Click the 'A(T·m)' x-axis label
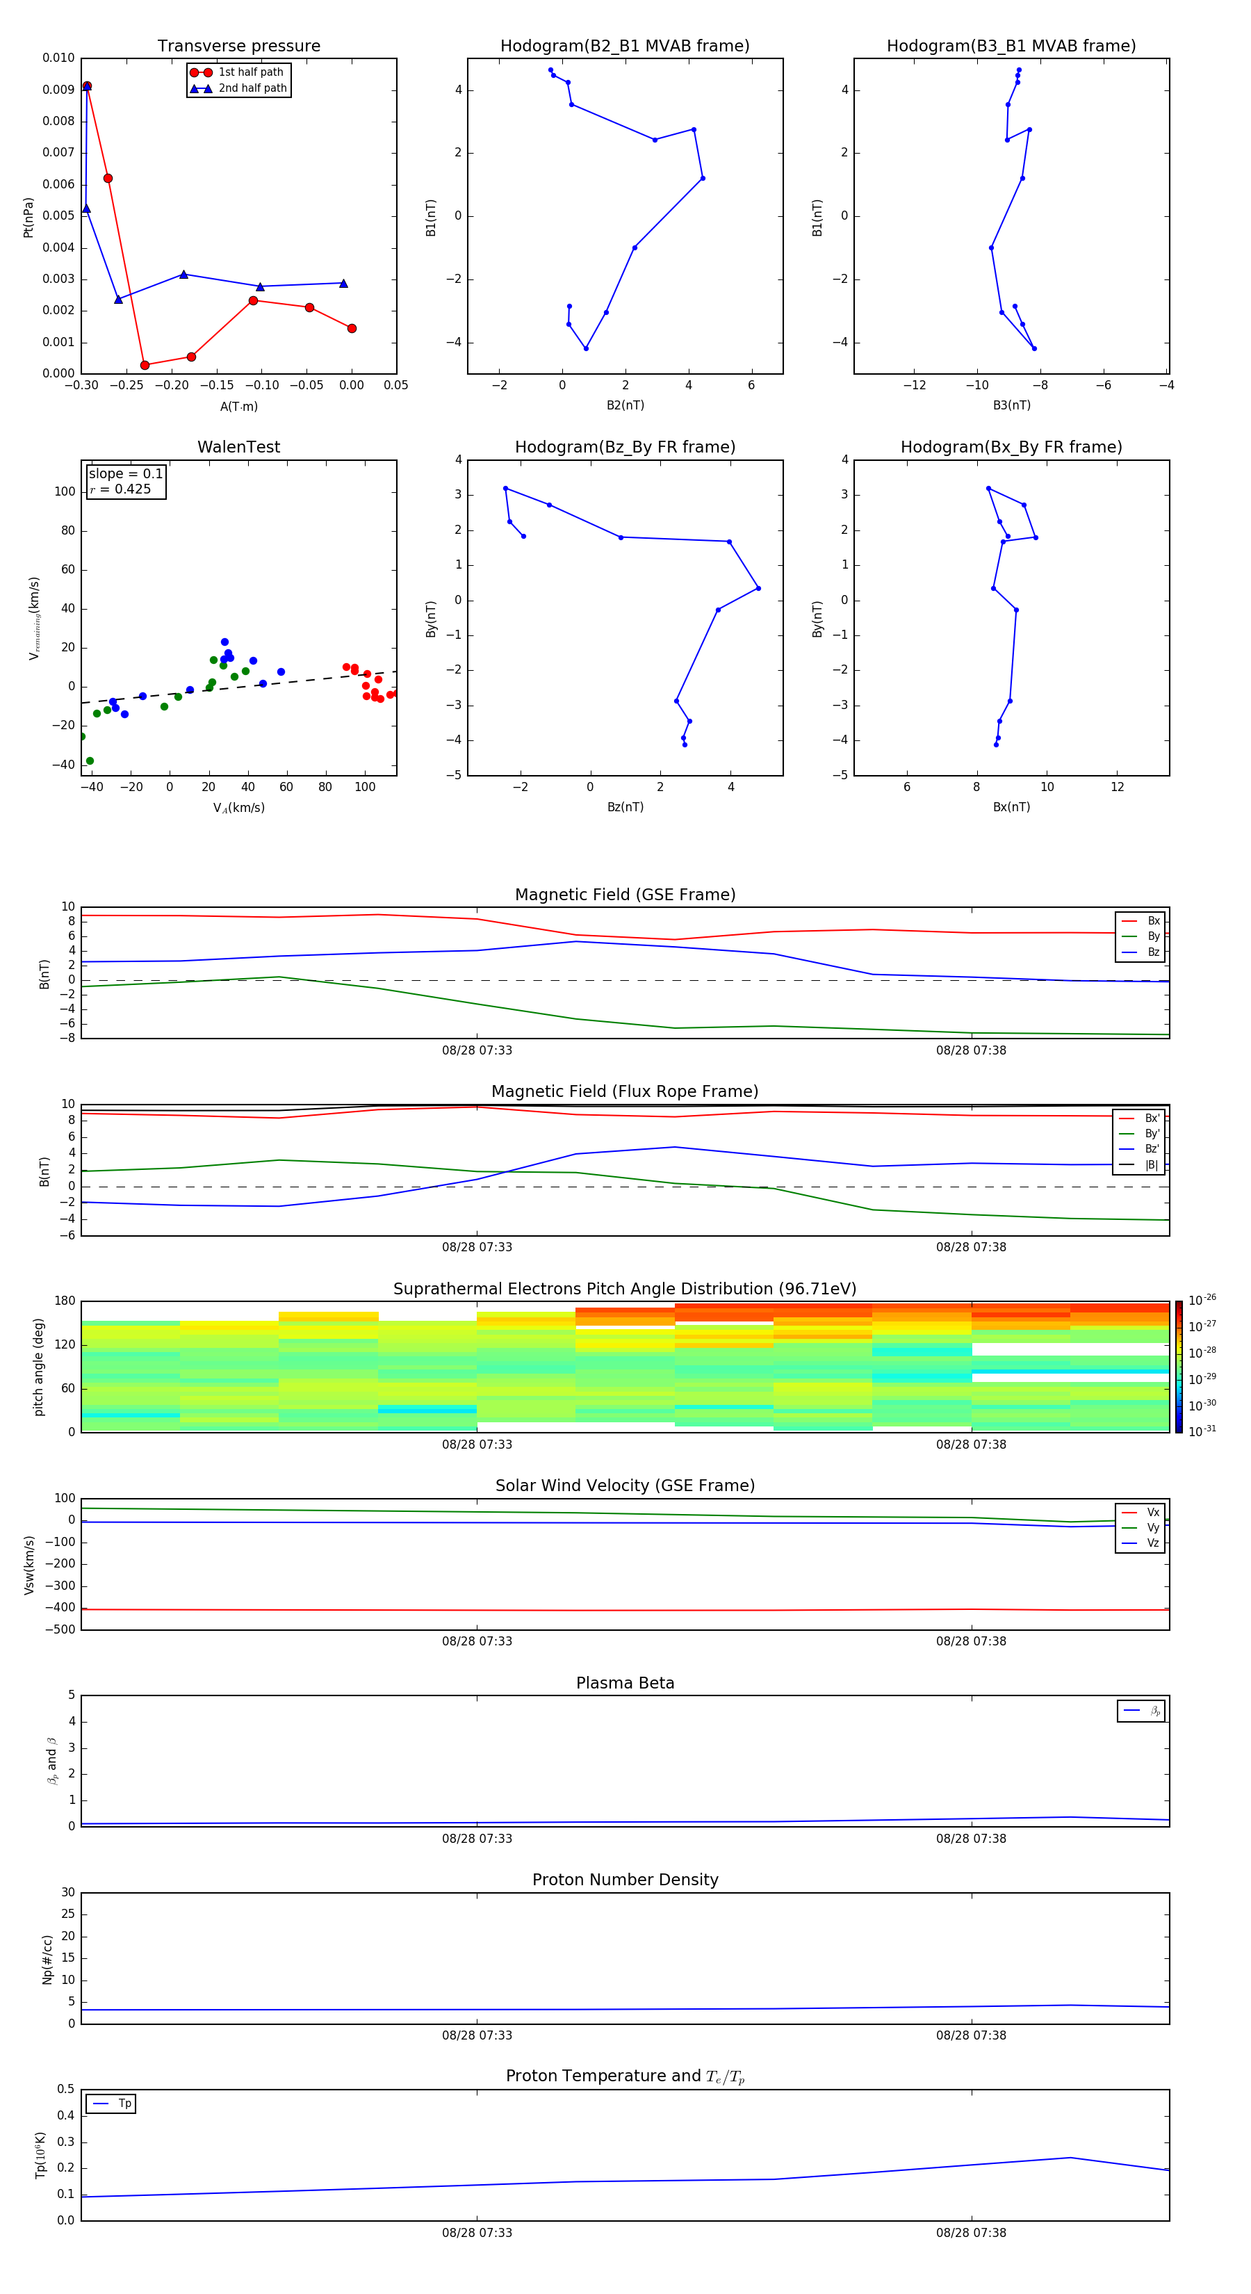1251x2294 pixels. point(238,406)
